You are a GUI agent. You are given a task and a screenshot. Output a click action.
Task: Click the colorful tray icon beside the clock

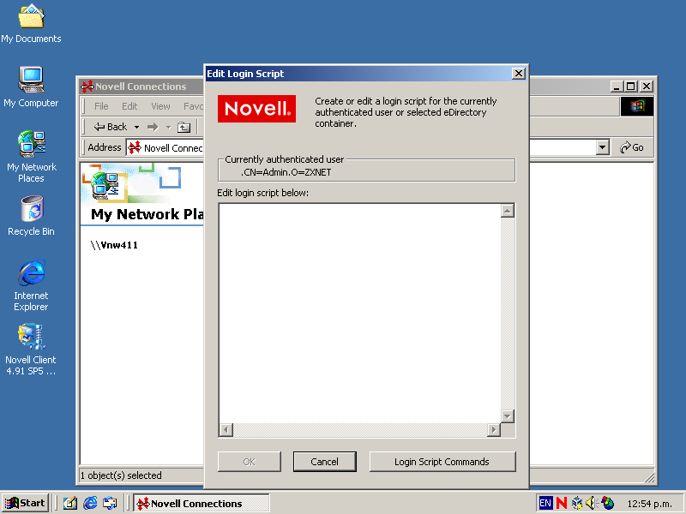coord(608,503)
